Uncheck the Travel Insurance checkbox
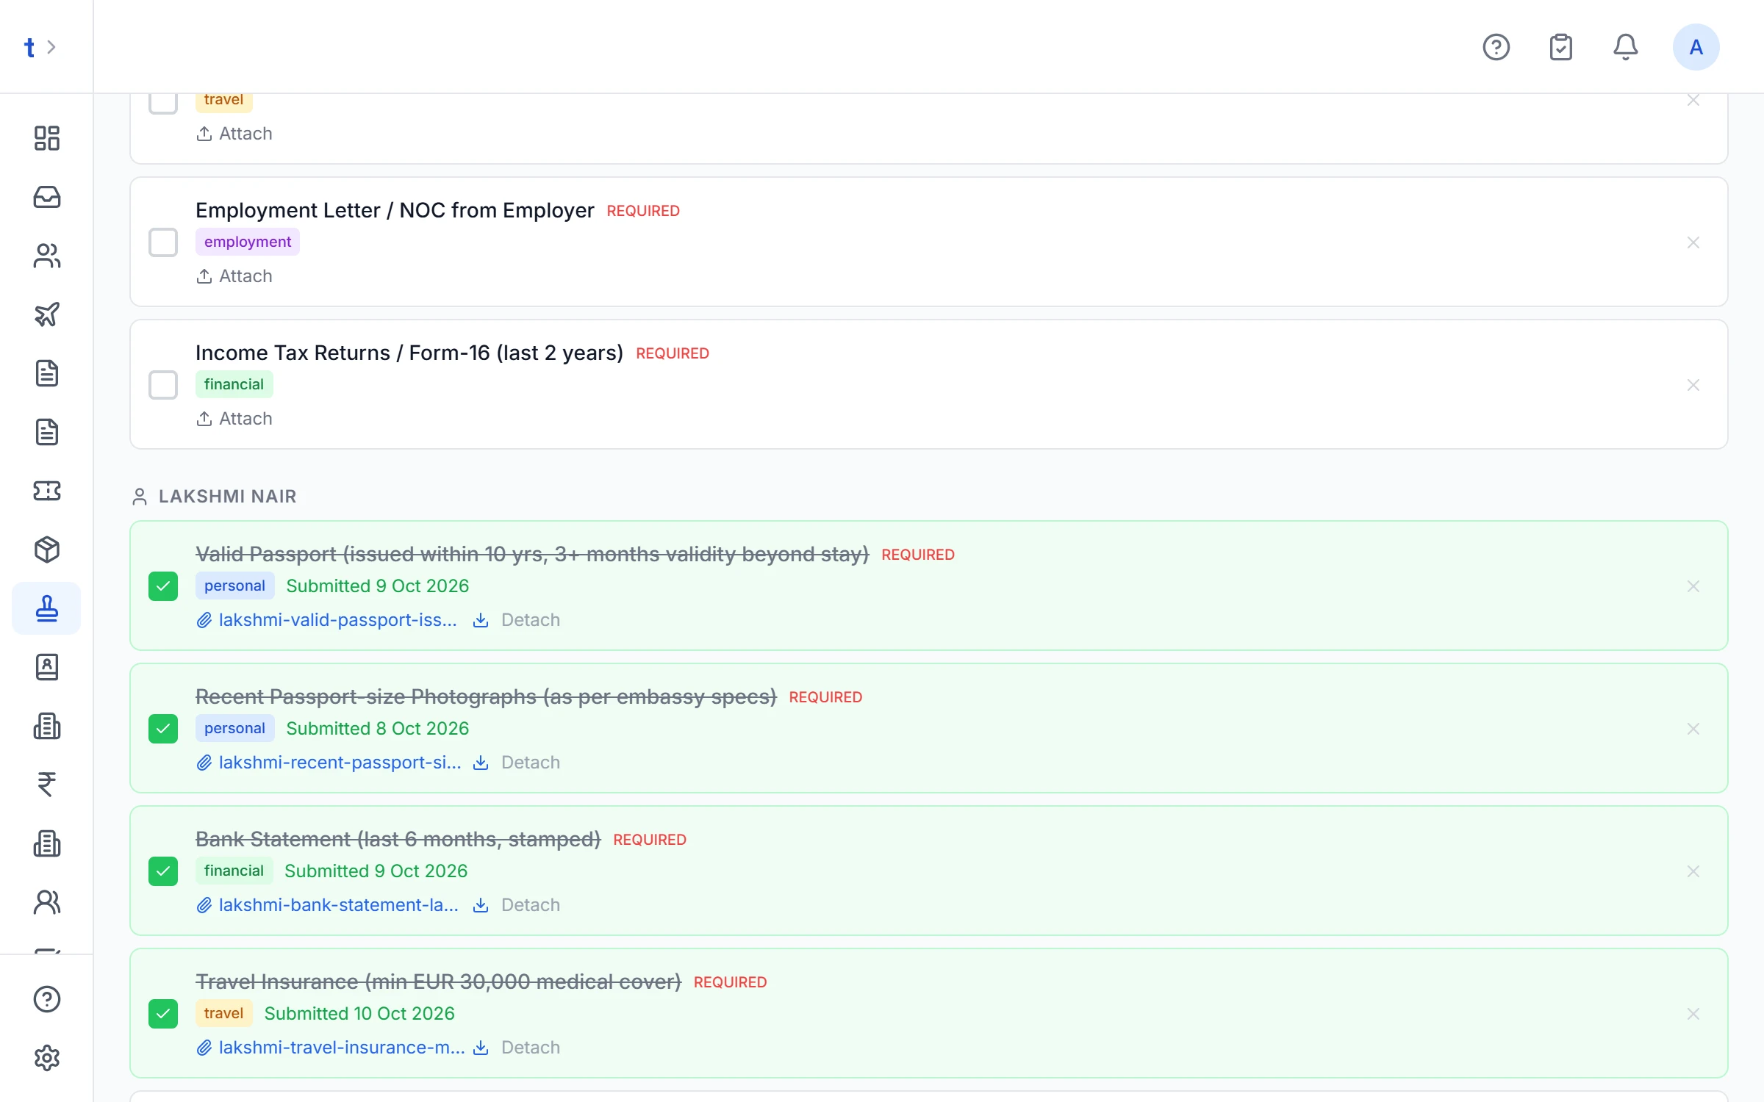Viewport: 1764px width, 1102px height. 163,1014
